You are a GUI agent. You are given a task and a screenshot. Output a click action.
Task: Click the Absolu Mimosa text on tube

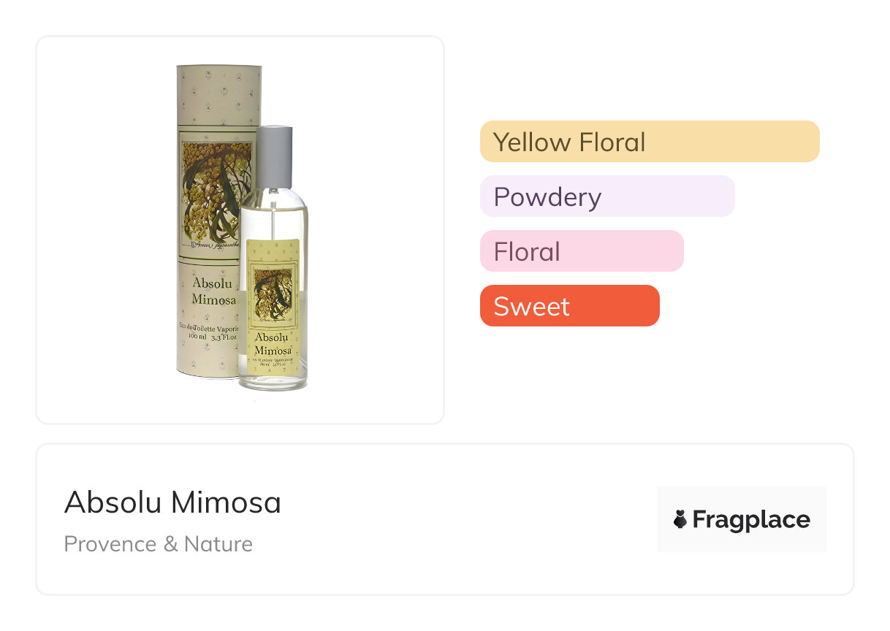214,291
